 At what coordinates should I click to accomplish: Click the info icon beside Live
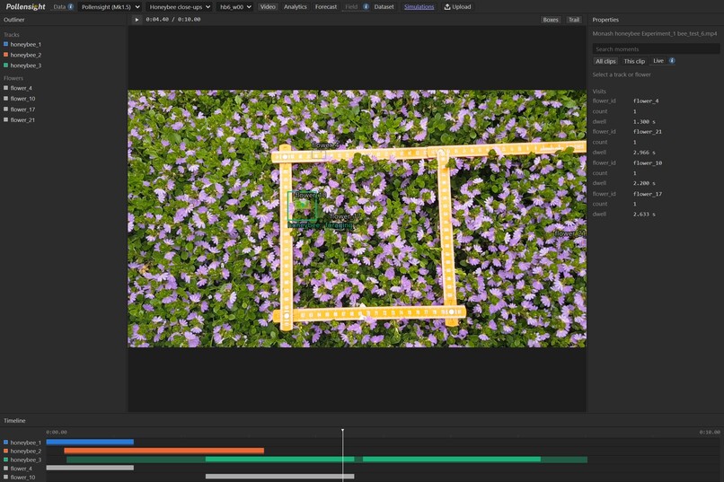(672, 60)
